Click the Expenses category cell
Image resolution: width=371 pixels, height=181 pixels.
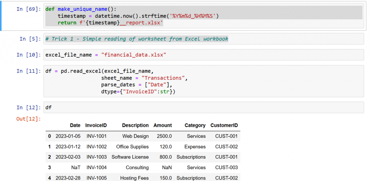click(195, 147)
